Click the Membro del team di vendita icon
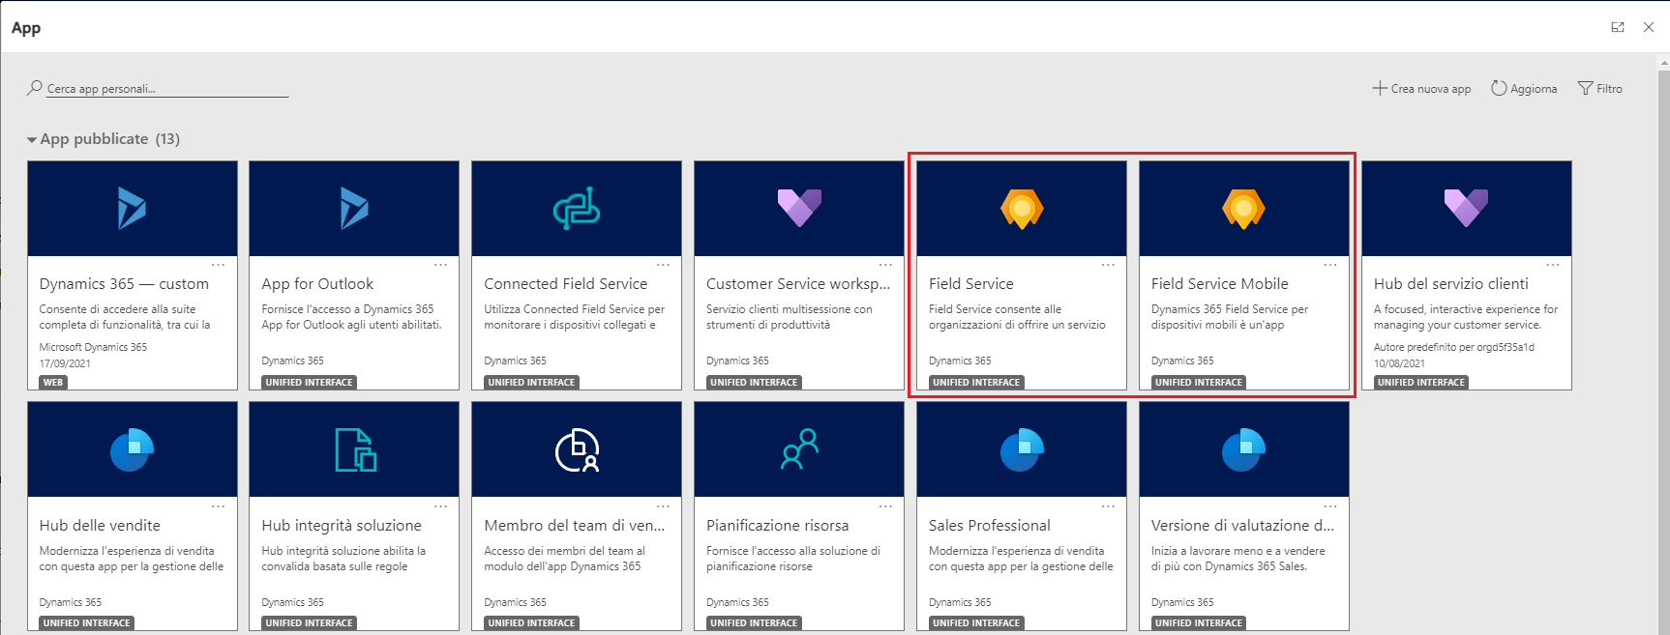 [577, 449]
